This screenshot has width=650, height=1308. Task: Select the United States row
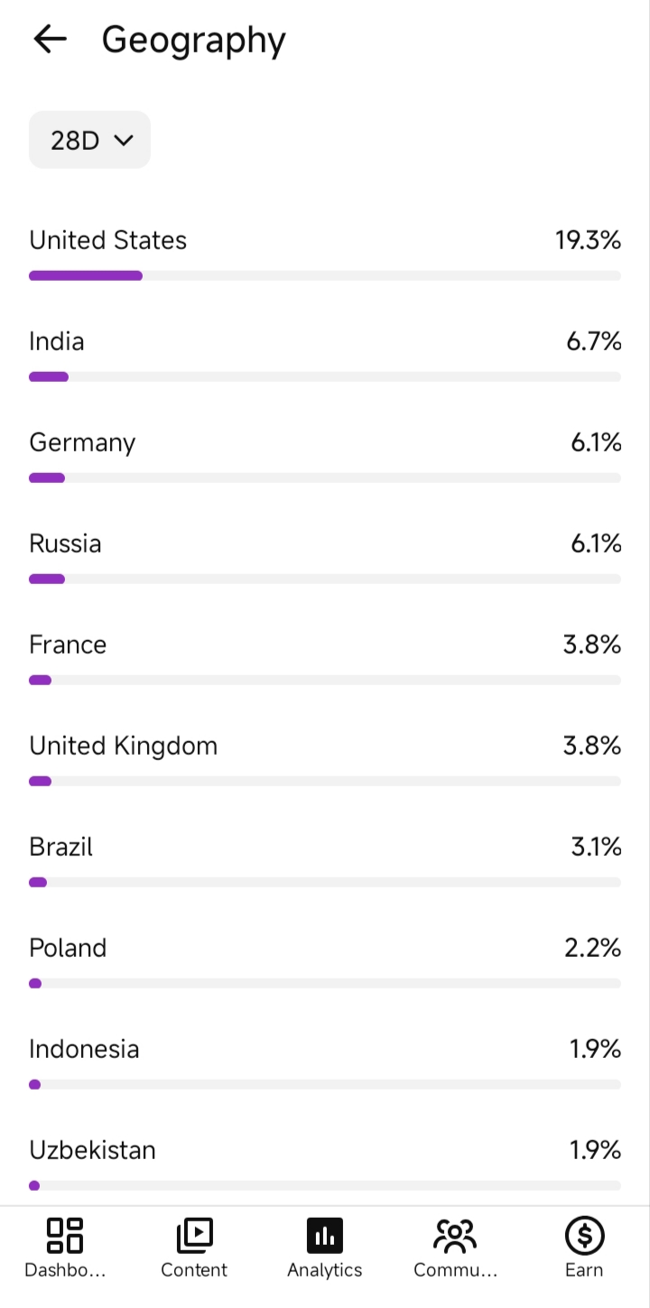pyautogui.click(x=325, y=255)
